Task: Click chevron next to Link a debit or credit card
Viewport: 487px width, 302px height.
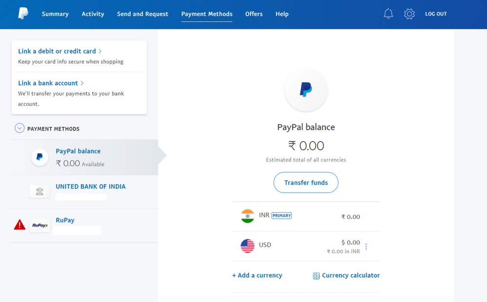Action: click(100, 51)
